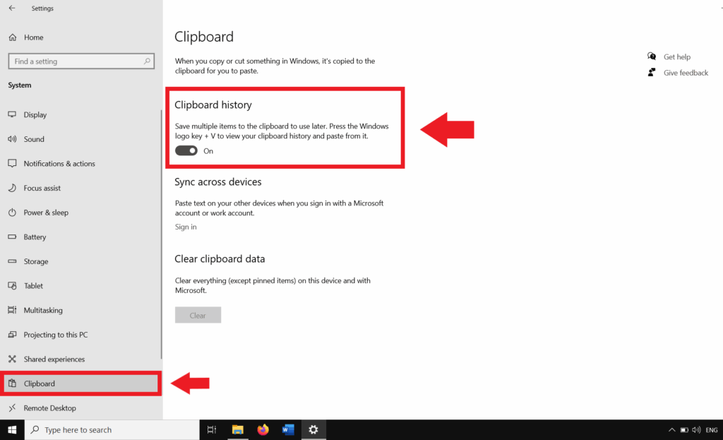Sign in for sync across devices
The height and width of the screenshot is (440, 723).
(x=185, y=227)
